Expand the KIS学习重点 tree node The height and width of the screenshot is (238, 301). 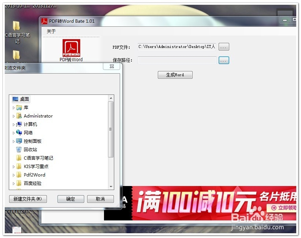(14, 167)
